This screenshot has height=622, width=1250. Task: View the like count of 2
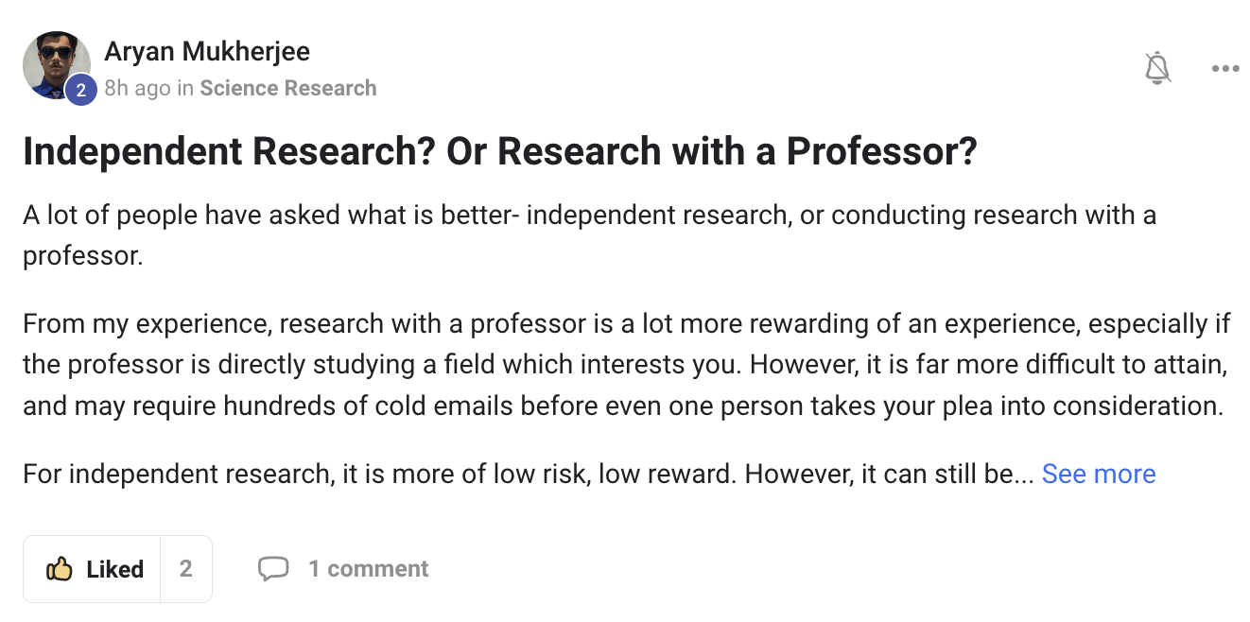click(x=186, y=569)
